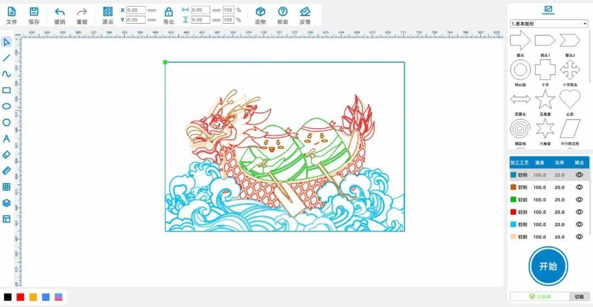Click the X coordinate input field
The width and height of the screenshot is (593, 307).
coord(136,10)
